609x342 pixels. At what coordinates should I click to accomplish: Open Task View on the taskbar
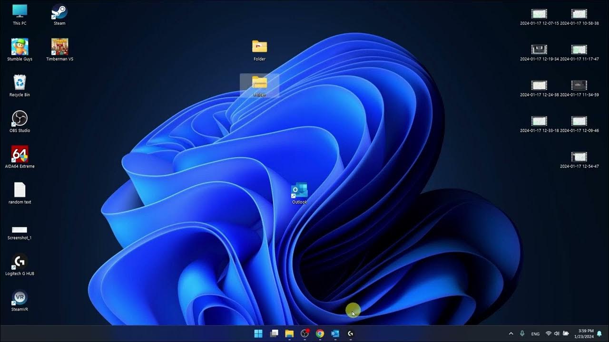(x=274, y=333)
